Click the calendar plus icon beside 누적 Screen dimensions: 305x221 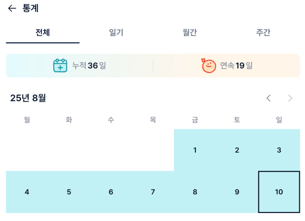61,66
